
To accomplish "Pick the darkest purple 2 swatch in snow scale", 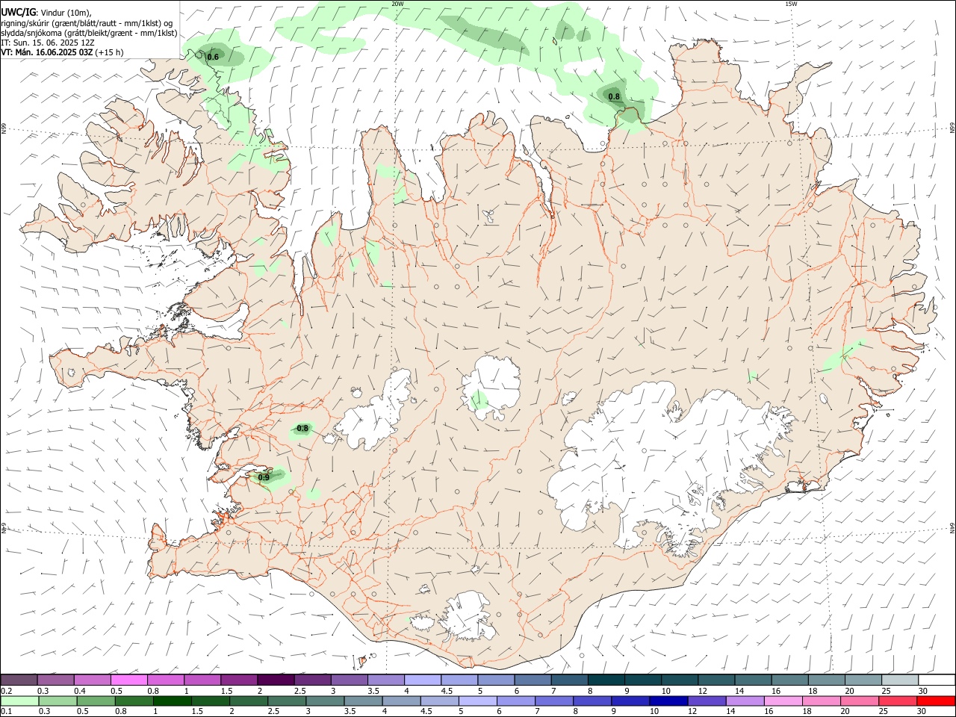I will [x=276, y=680].
